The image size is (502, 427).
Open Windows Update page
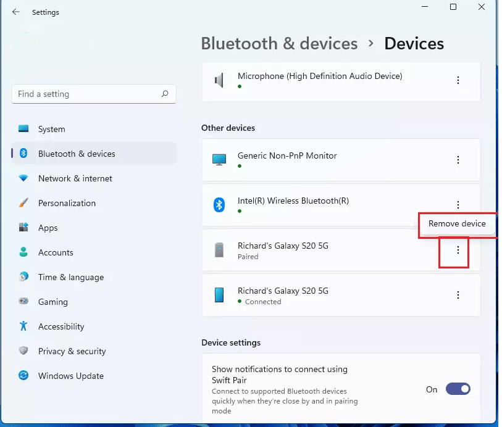click(94, 376)
